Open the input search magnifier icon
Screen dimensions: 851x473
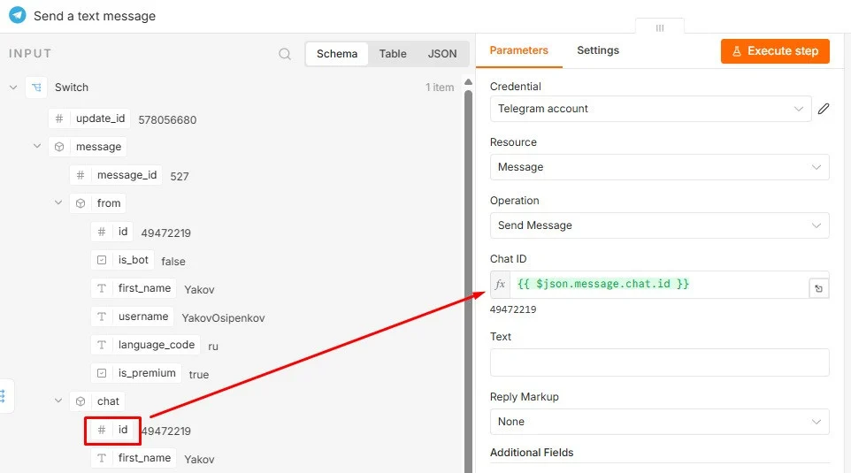(x=285, y=54)
